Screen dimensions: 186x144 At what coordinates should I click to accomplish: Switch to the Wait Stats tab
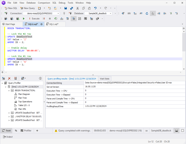104,79
